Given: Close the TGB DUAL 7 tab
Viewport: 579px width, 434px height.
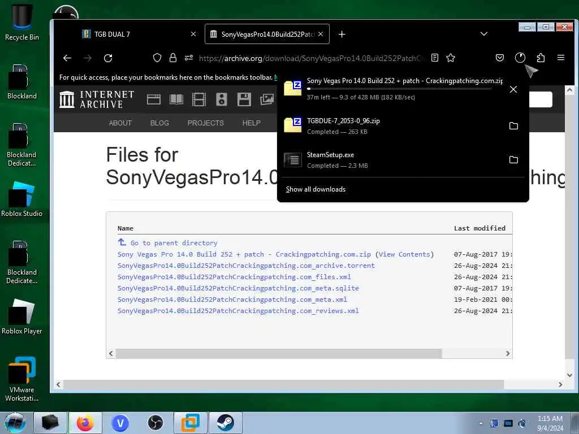Looking at the screenshot, I should (193, 34).
